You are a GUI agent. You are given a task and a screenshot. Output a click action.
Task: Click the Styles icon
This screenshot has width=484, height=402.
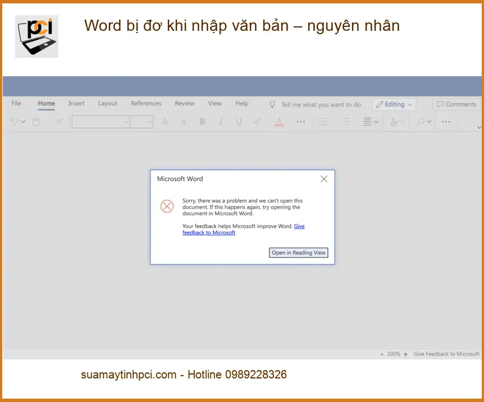coord(394,122)
